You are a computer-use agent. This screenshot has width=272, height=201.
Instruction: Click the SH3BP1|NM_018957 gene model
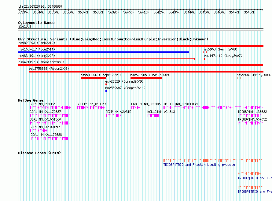91,108
